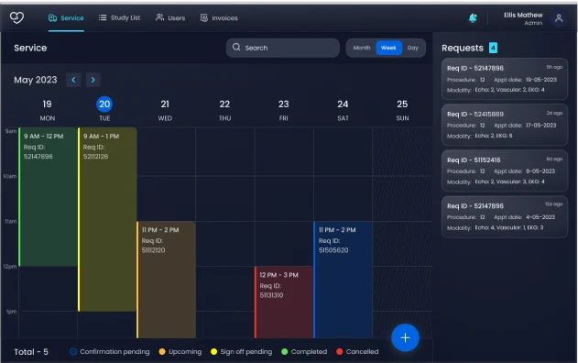578x363 pixels.
Task: Switch calendar to Week view
Action: pyautogui.click(x=388, y=48)
